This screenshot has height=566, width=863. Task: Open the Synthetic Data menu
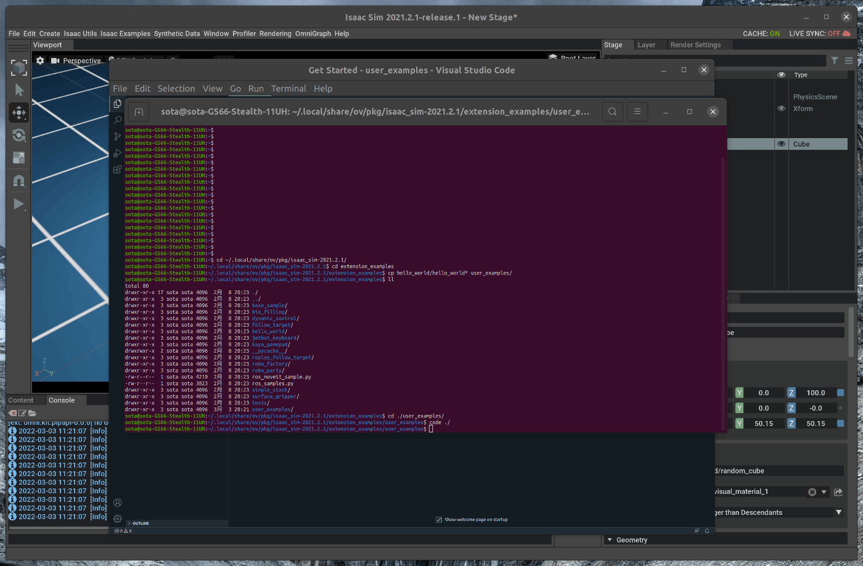pos(177,34)
